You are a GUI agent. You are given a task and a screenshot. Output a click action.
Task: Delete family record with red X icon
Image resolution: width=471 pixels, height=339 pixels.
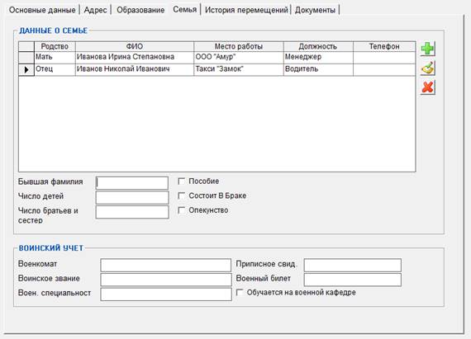(427, 87)
